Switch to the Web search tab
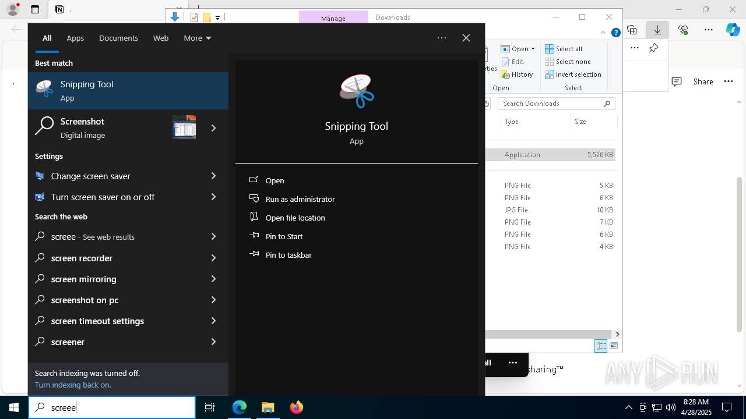The image size is (746, 419). coord(161,38)
